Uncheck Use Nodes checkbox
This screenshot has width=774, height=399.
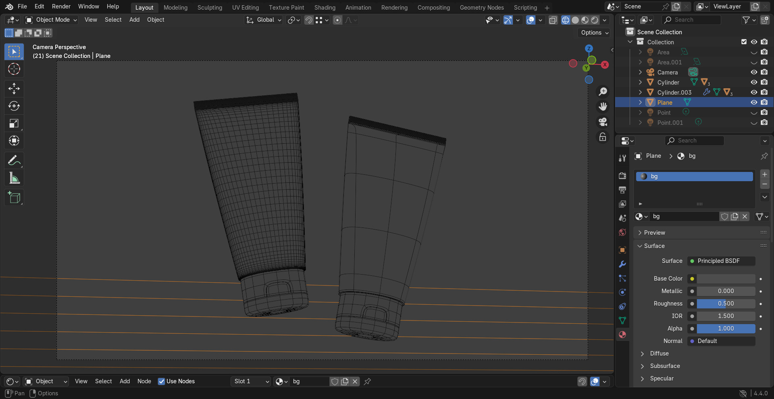[161, 381]
